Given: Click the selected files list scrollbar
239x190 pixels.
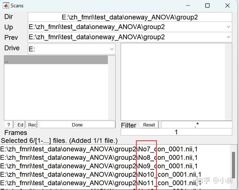Looking at the screenshot, I should click(233, 165).
